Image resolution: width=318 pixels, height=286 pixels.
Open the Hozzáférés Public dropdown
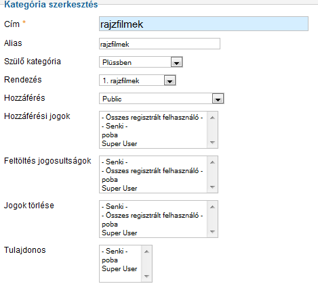tap(161, 99)
